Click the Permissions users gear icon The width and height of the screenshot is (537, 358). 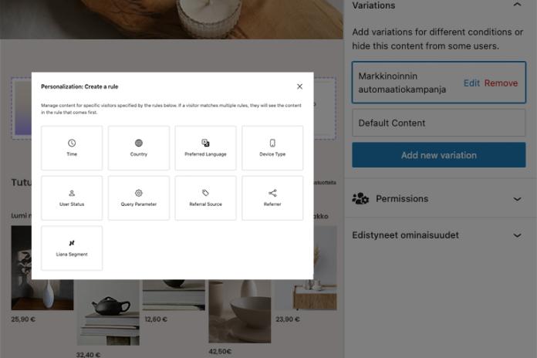point(360,198)
